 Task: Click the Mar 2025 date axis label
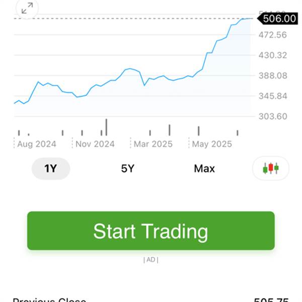(x=153, y=144)
